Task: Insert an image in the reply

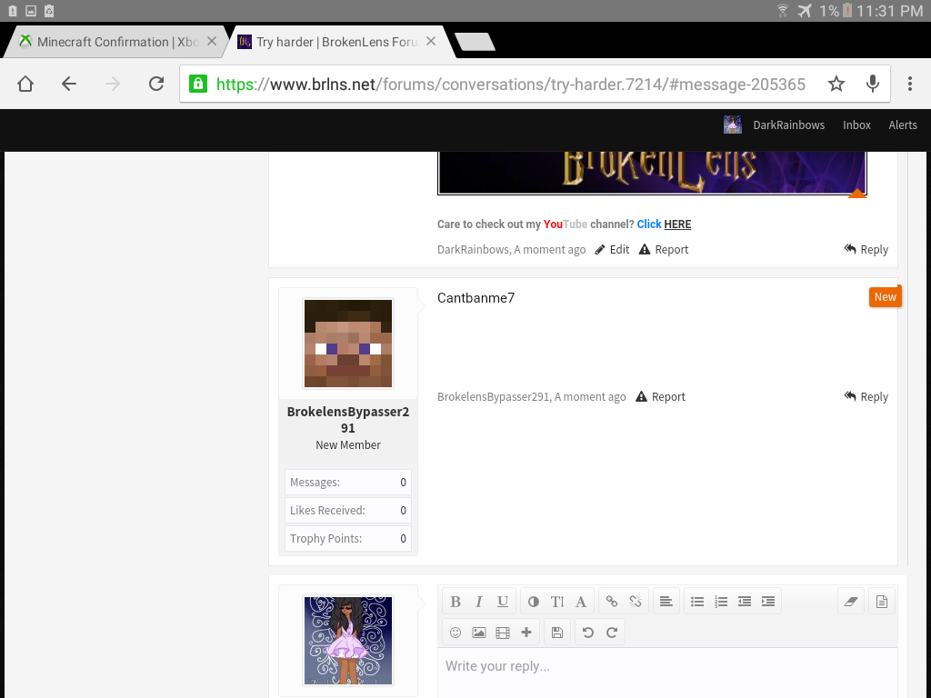Action: click(x=478, y=633)
